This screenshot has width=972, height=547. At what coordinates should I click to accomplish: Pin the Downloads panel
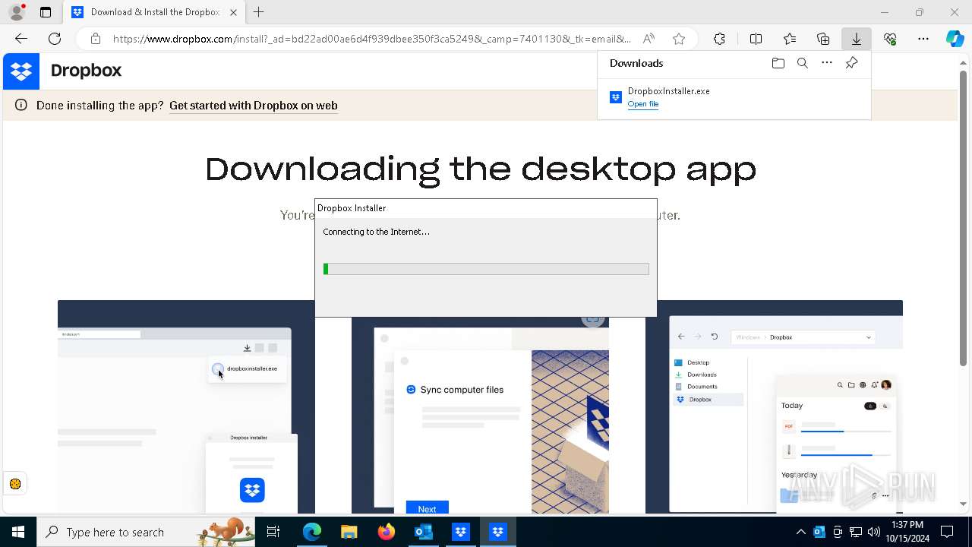(852, 63)
